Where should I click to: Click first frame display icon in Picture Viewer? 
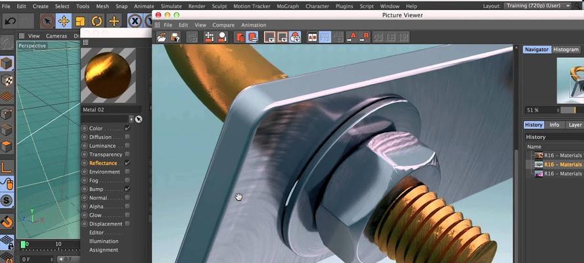pyautogui.click(x=269, y=37)
